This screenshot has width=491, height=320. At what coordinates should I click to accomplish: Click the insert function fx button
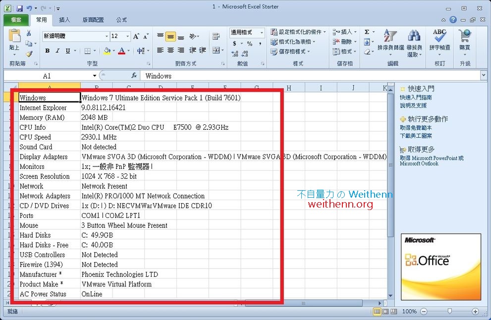pos(134,75)
